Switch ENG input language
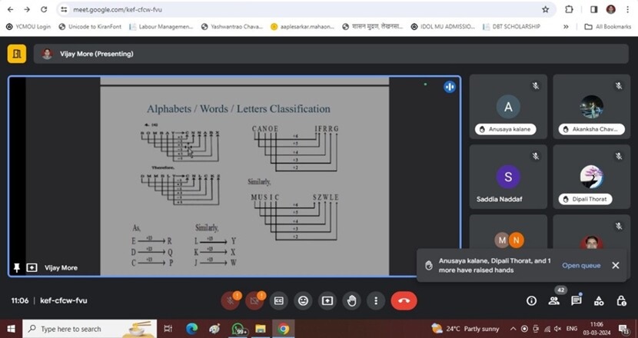638x338 pixels. click(x=572, y=329)
